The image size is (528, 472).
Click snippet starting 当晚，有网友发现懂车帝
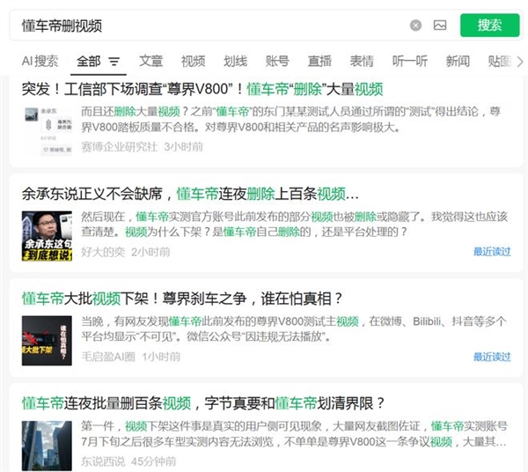[x=294, y=329]
